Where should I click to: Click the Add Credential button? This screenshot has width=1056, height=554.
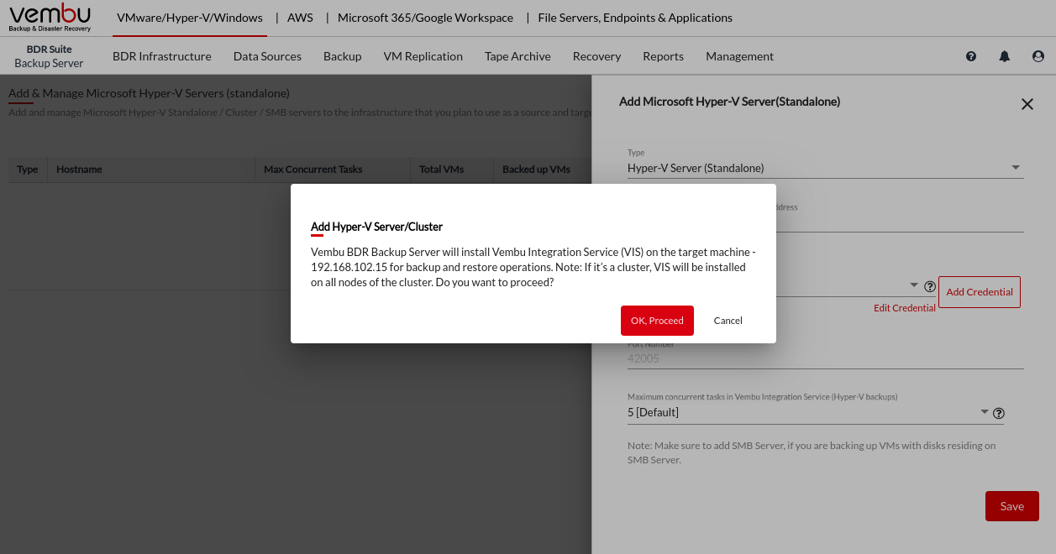coord(979,292)
